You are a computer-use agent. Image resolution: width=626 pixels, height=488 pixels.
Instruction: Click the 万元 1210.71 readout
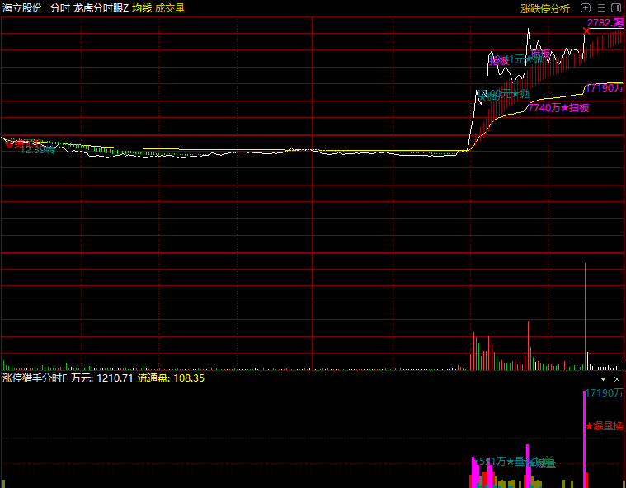pos(102,378)
